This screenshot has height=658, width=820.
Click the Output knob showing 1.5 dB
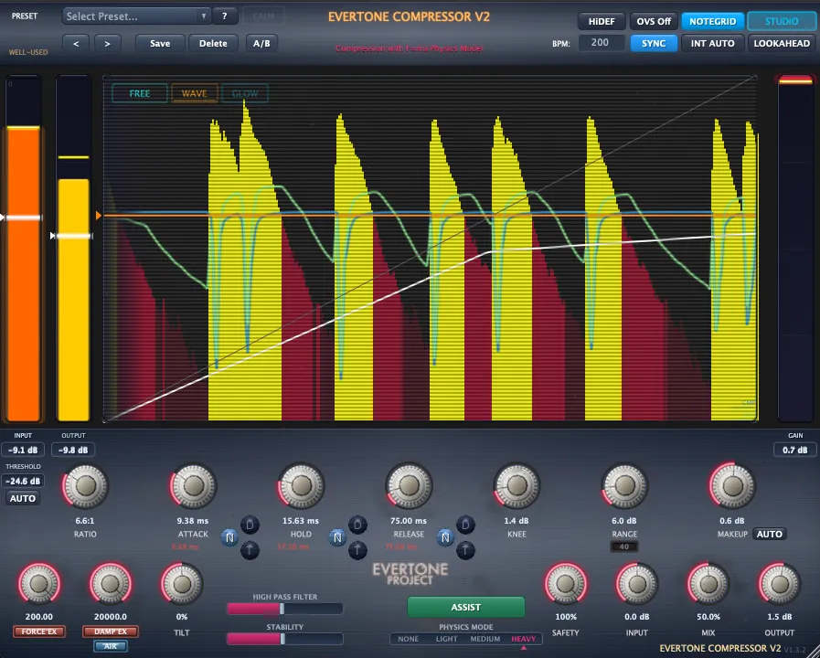coord(779,584)
